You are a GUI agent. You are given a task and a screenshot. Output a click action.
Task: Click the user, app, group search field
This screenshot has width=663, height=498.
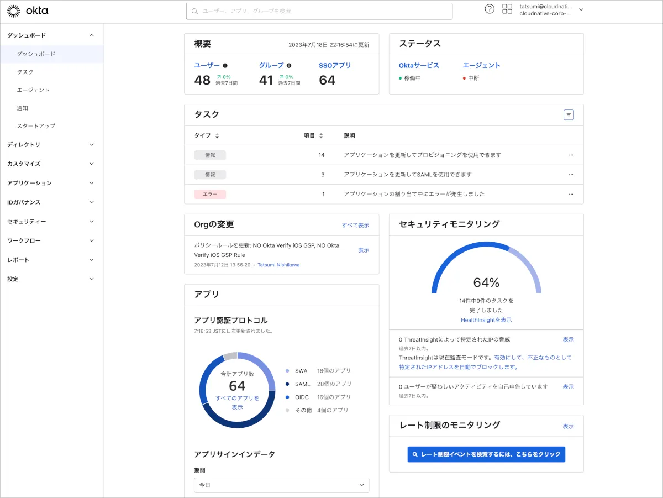(x=319, y=11)
